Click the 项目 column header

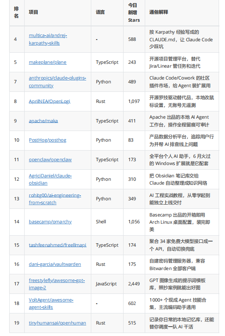[34, 12]
